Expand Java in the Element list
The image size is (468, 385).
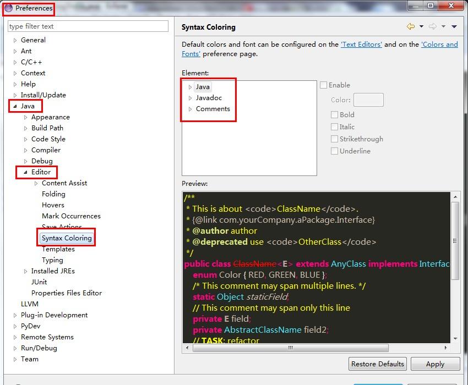(190, 87)
